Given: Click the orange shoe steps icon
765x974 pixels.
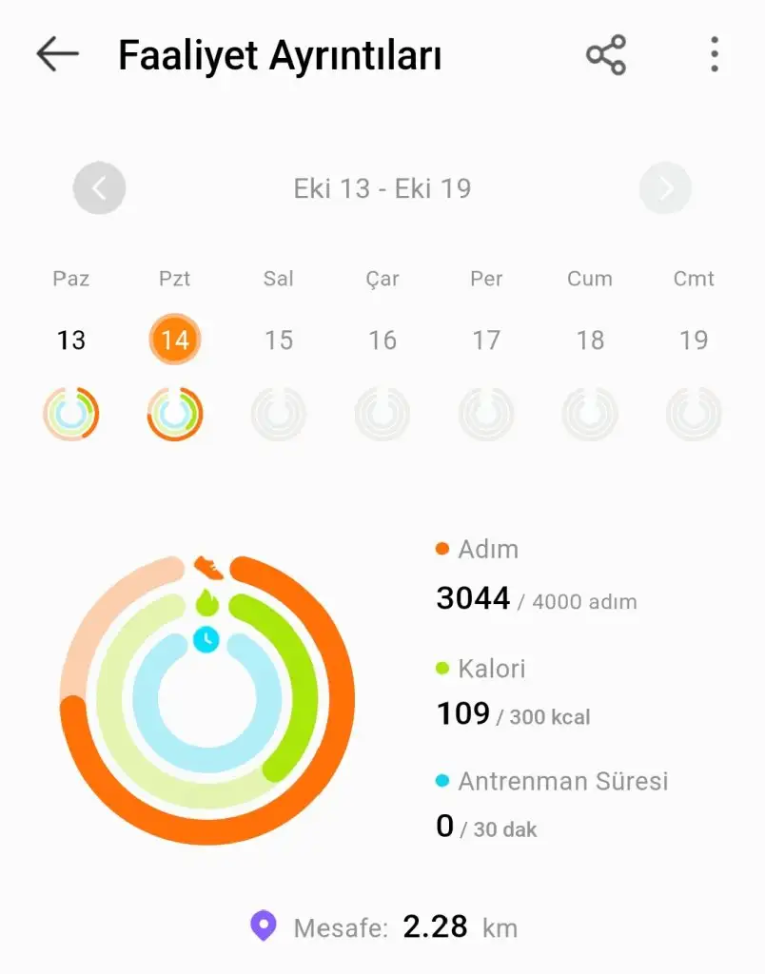Looking at the screenshot, I should [207, 568].
